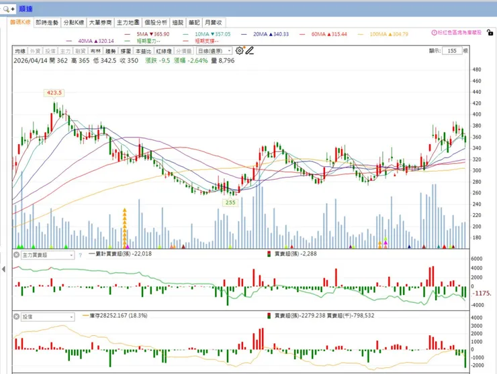
Task: Switch to the 月營收 tab
Action: click(x=214, y=23)
